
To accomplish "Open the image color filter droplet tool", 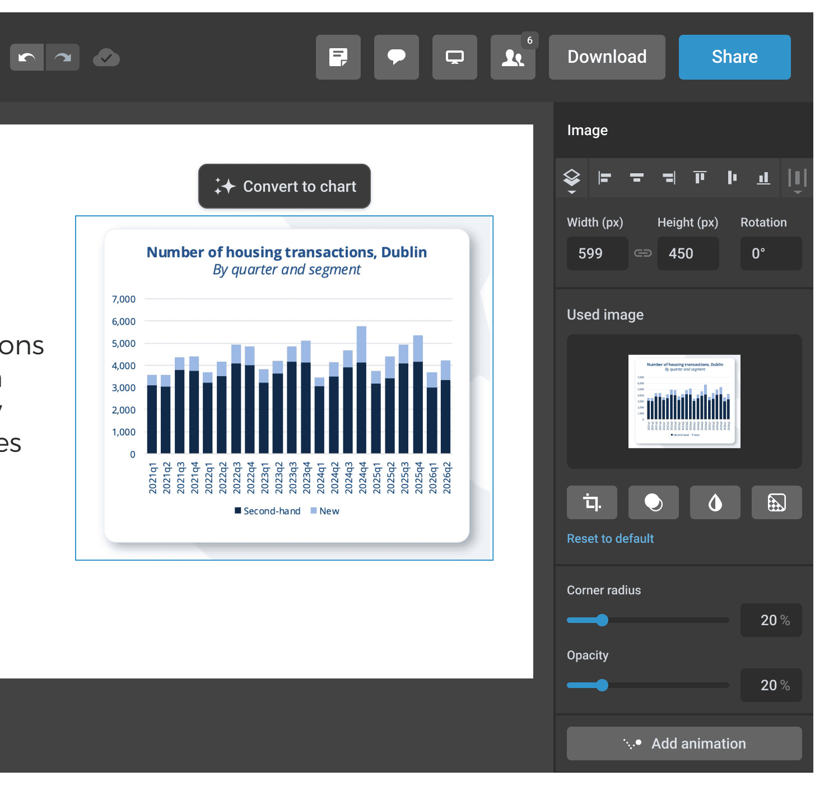I will pos(715,502).
